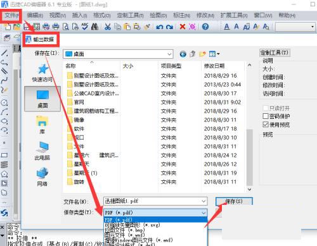This screenshot has height=246, width=317.
Task: Select the double line tool in left toolbar
Action: [4, 71]
